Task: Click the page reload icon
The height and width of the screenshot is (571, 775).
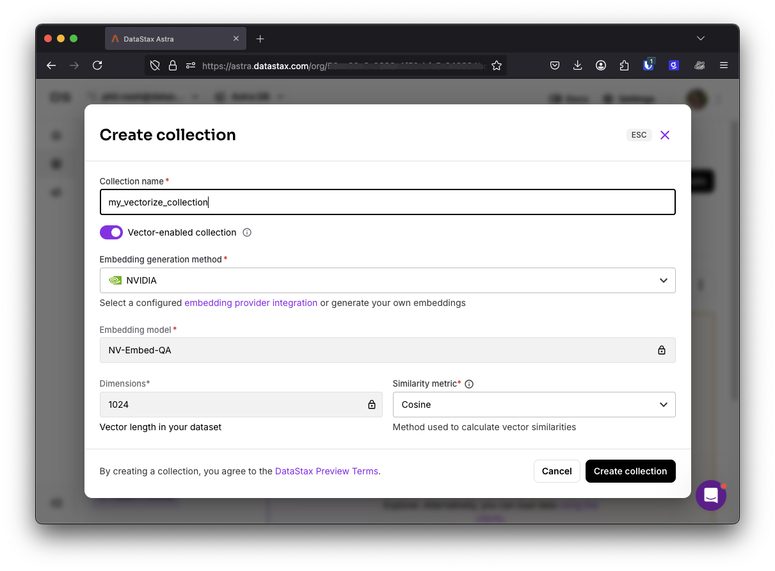Action: click(x=97, y=65)
